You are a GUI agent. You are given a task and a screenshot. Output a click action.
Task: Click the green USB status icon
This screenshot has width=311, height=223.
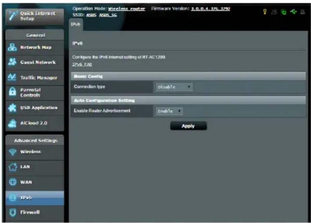(x=293, y=12)
